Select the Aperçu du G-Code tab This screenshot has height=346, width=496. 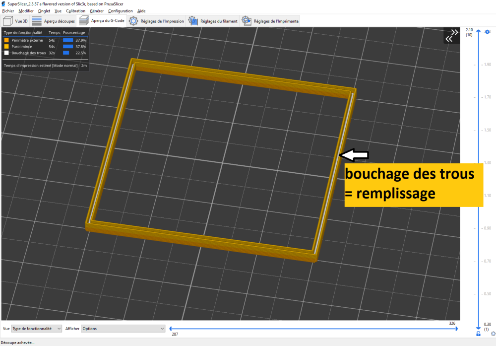tap(102, 20)
